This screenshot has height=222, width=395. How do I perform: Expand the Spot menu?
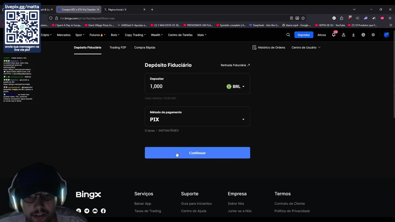(x=80, y=35)
